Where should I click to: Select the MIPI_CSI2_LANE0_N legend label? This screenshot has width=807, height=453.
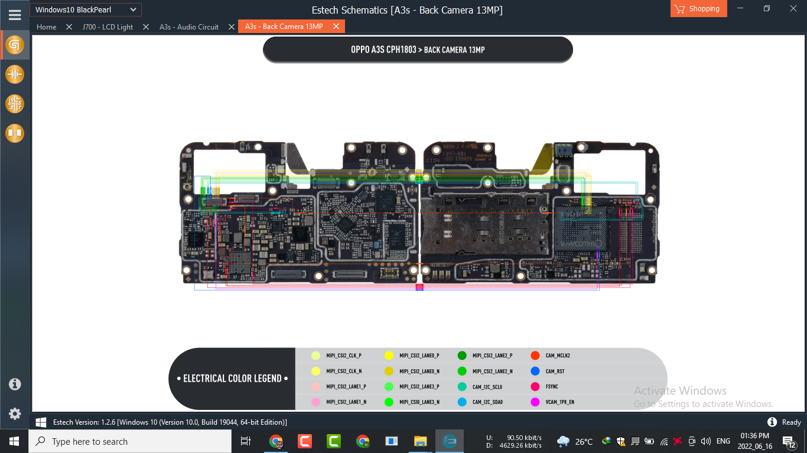tap(419, 371)
